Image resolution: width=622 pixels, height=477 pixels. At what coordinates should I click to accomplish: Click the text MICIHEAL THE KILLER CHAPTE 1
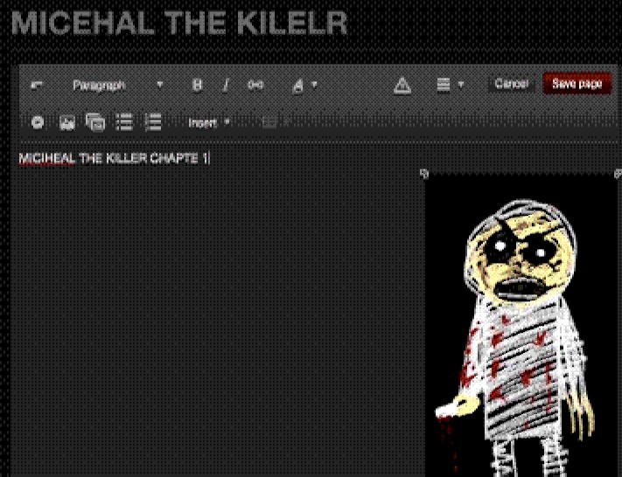click(114, 158)
